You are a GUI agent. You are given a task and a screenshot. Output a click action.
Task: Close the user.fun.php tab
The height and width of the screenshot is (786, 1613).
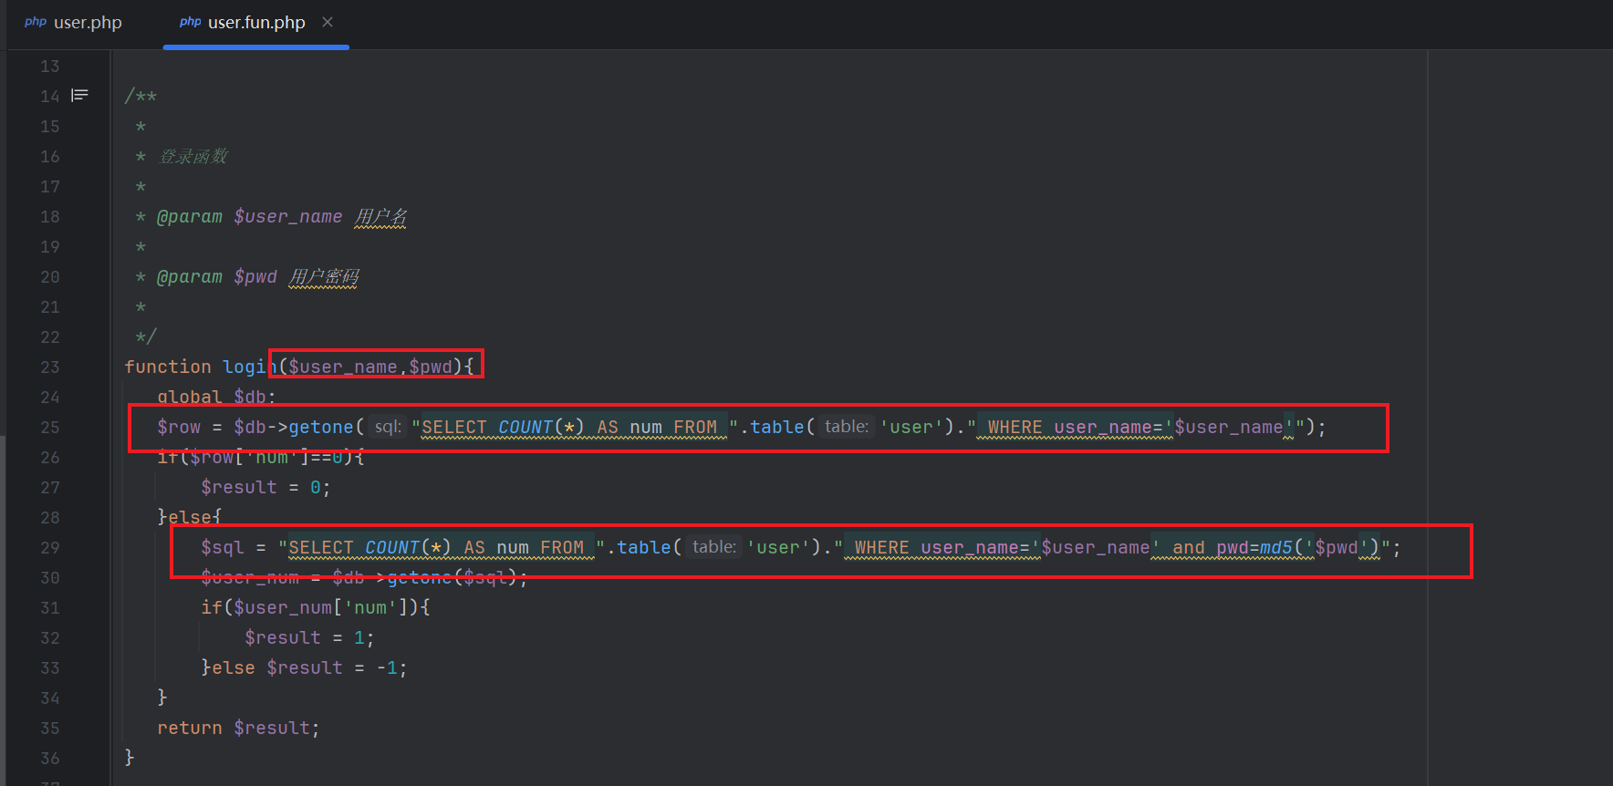(328, 22)
